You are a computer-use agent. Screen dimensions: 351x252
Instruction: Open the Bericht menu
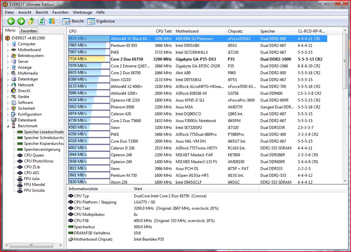click(x=42, y=12)
